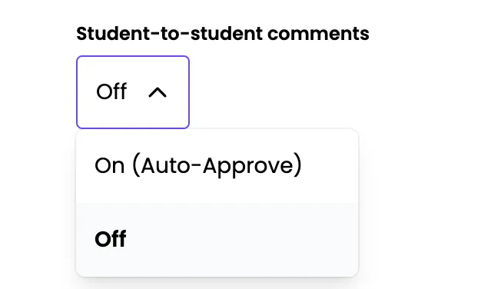Image resolution: width=481 pixels, height=289 pixels.
Task: Enable auto-approve for student comments
Action: pyautogui.click(x=217, y=166)
